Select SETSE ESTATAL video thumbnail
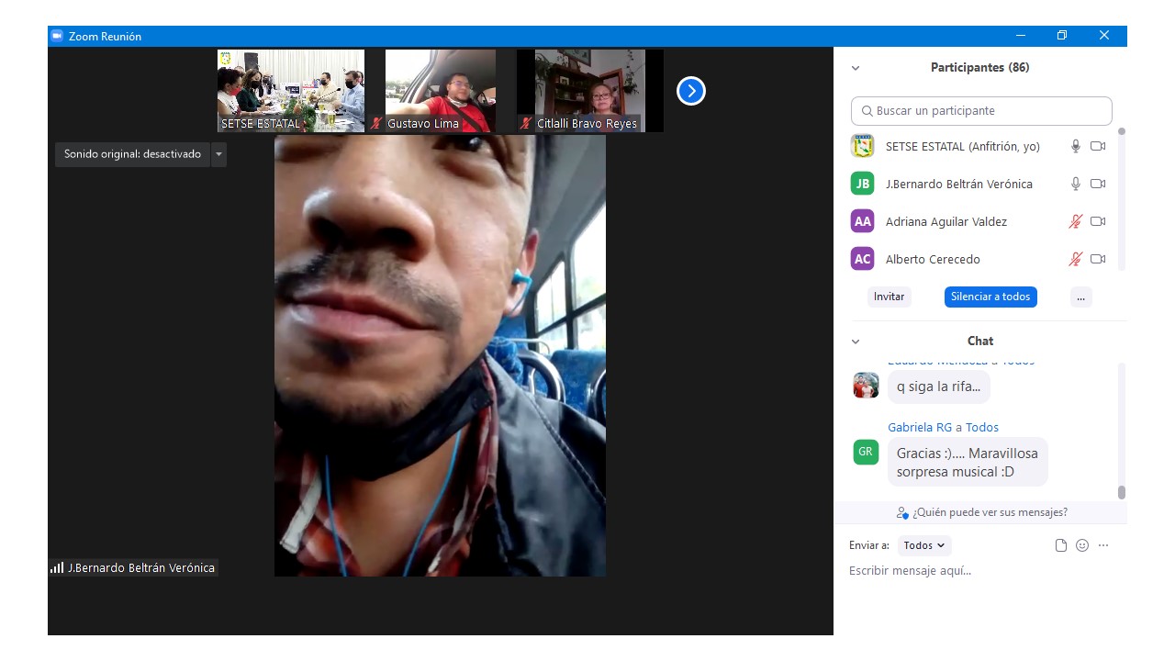Viewport: 1175px width, 661px height. [x=291, y=91]
